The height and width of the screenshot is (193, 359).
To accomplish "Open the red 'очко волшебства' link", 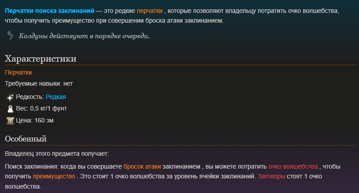I will (x=293, y=166).
